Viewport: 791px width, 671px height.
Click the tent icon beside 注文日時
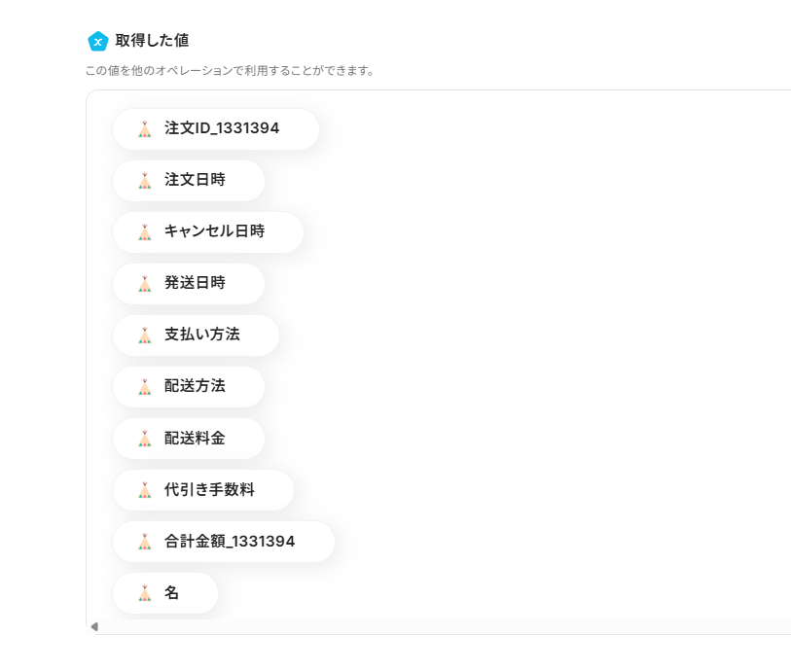click(145, 181)
